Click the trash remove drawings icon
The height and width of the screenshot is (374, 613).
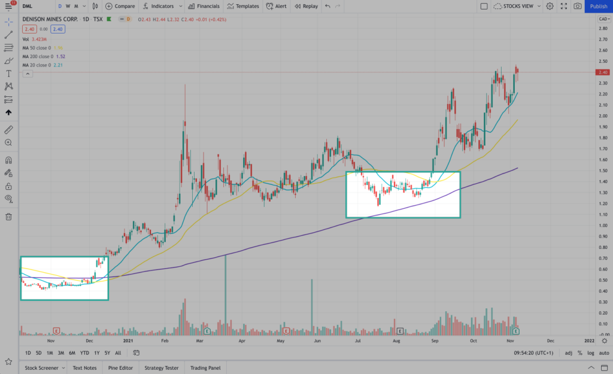[8, 217]
